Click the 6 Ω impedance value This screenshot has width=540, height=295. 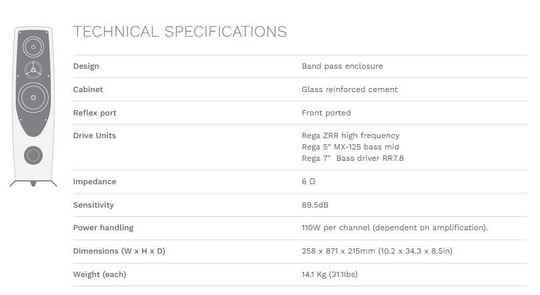(x=309, y=182)
